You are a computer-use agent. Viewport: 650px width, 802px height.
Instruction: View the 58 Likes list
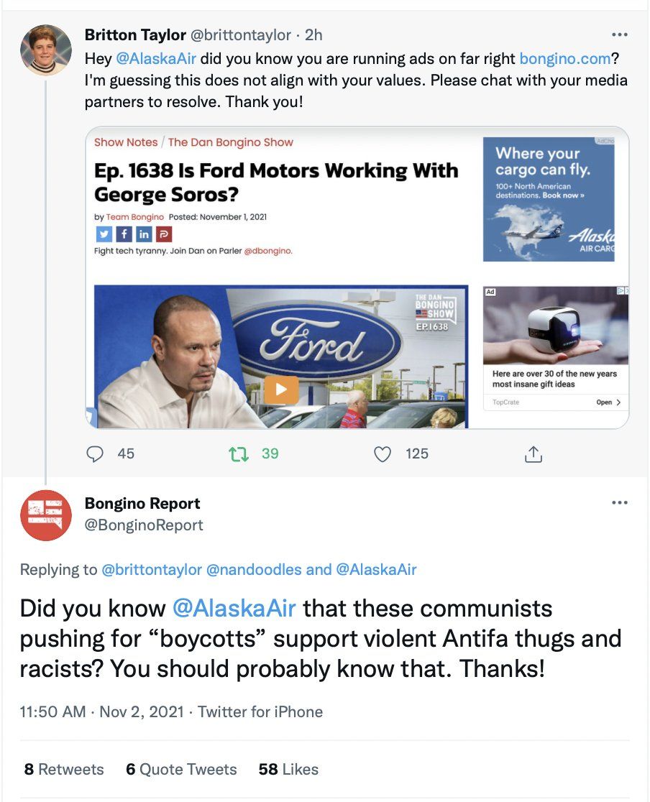(x=288, y=769)
